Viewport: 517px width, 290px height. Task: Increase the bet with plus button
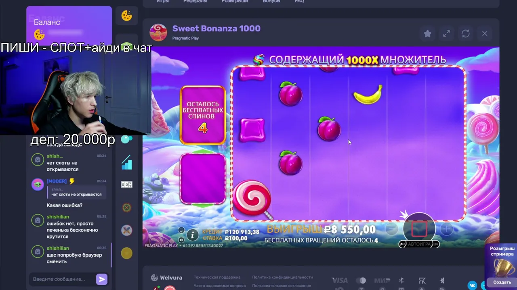pos(446,229)
